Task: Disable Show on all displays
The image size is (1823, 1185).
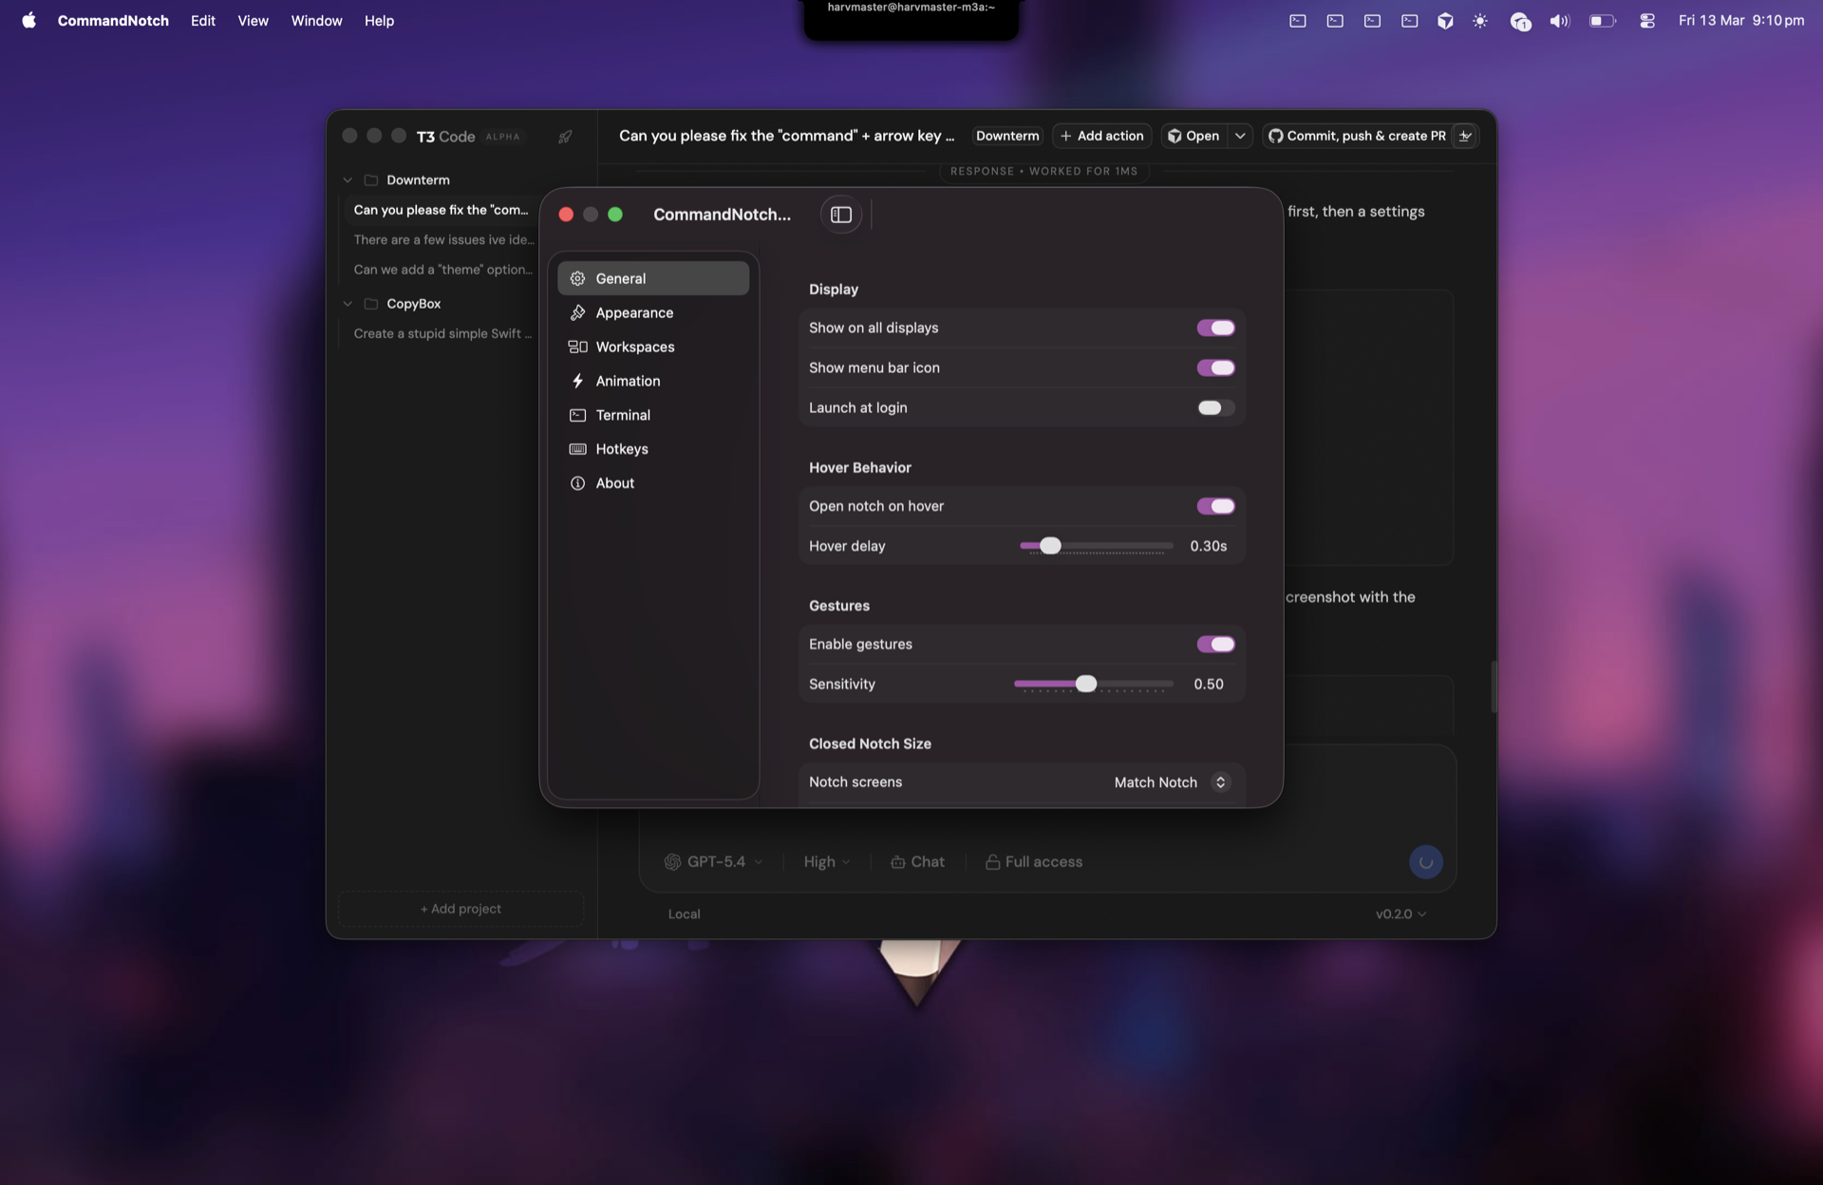Action: 1215,328
